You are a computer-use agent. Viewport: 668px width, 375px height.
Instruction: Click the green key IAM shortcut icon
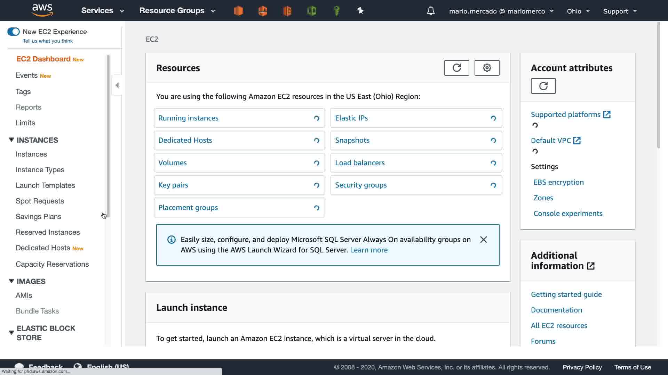[336, 11]
